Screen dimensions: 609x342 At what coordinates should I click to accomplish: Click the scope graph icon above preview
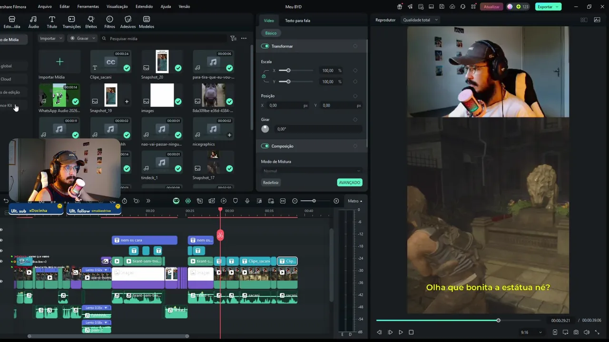[x=597, y=20]
